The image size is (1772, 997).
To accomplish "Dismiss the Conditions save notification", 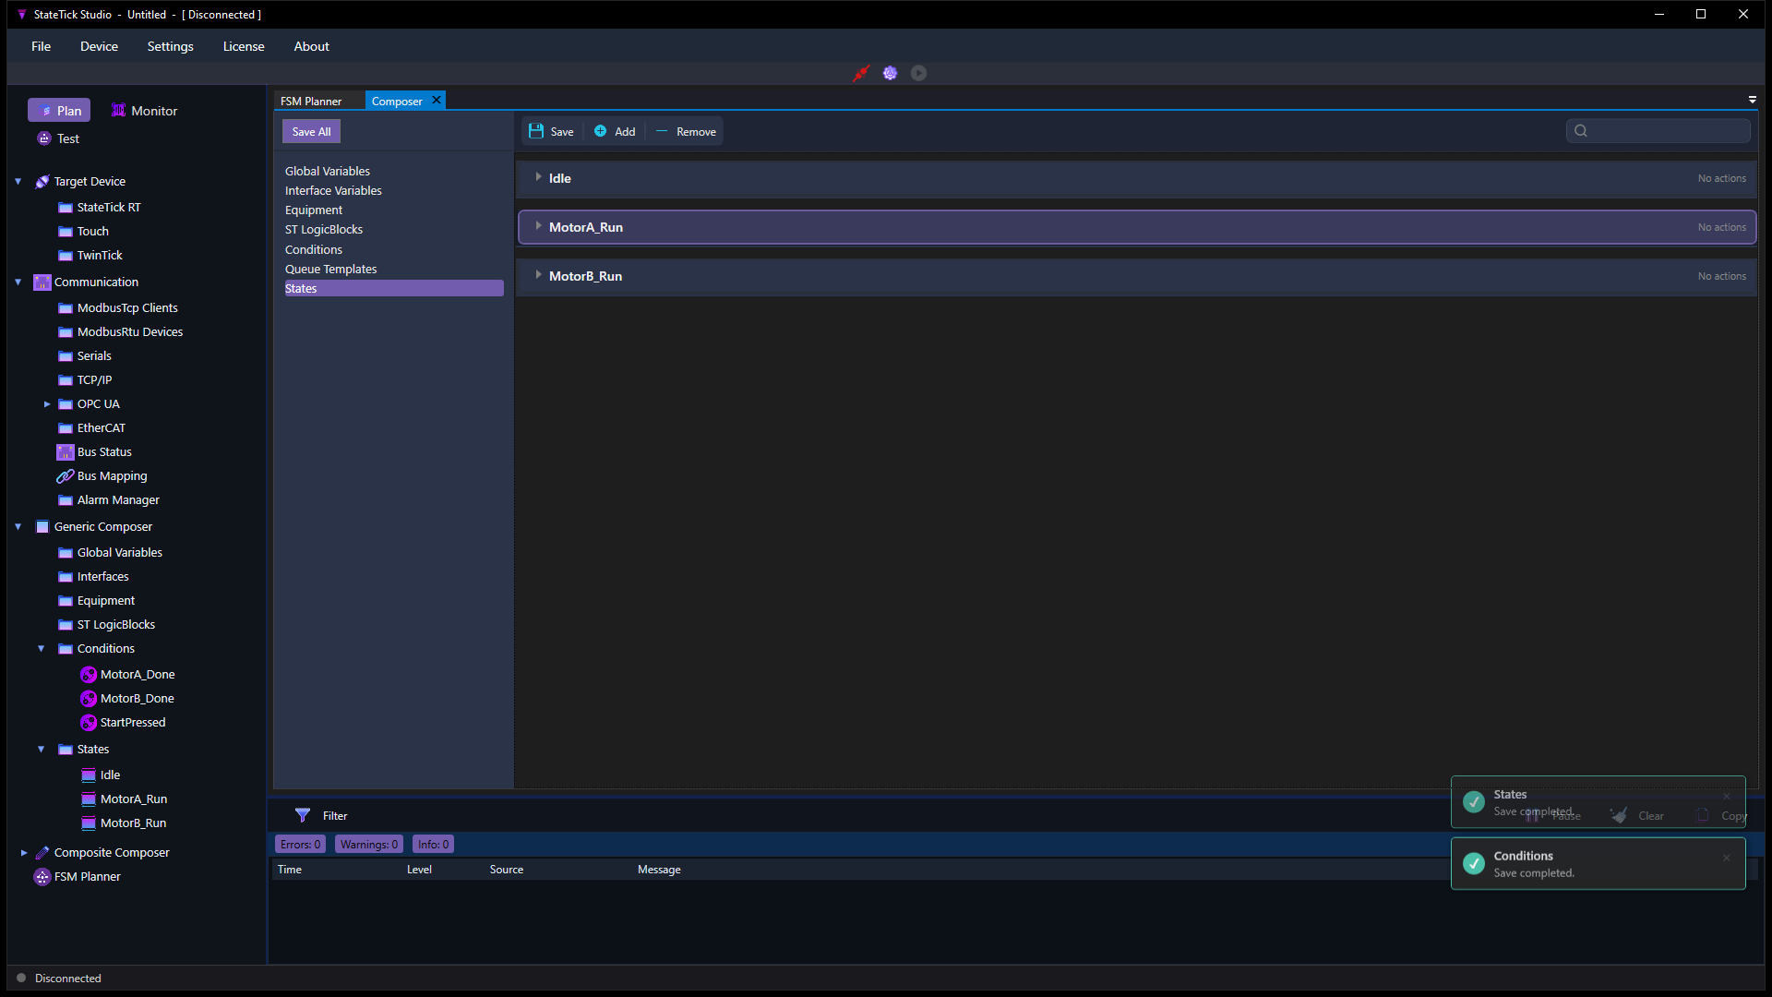I will click(1727, 858).
